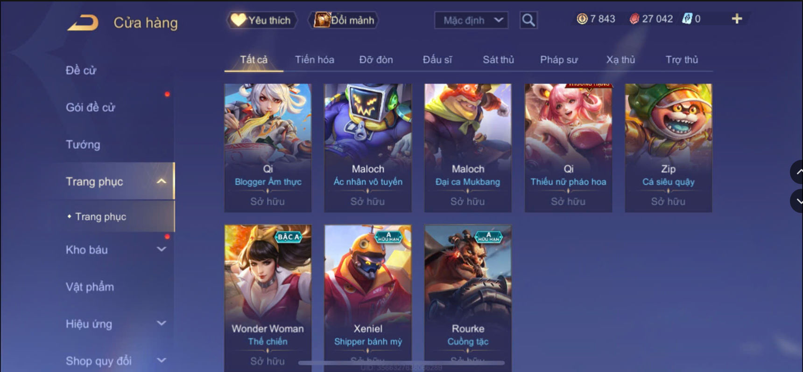This screenshot has height=372, width=803.
Task: Open the Đổi mảnh shard exchange
Action: pyautogui.click(x=343, y=20)
